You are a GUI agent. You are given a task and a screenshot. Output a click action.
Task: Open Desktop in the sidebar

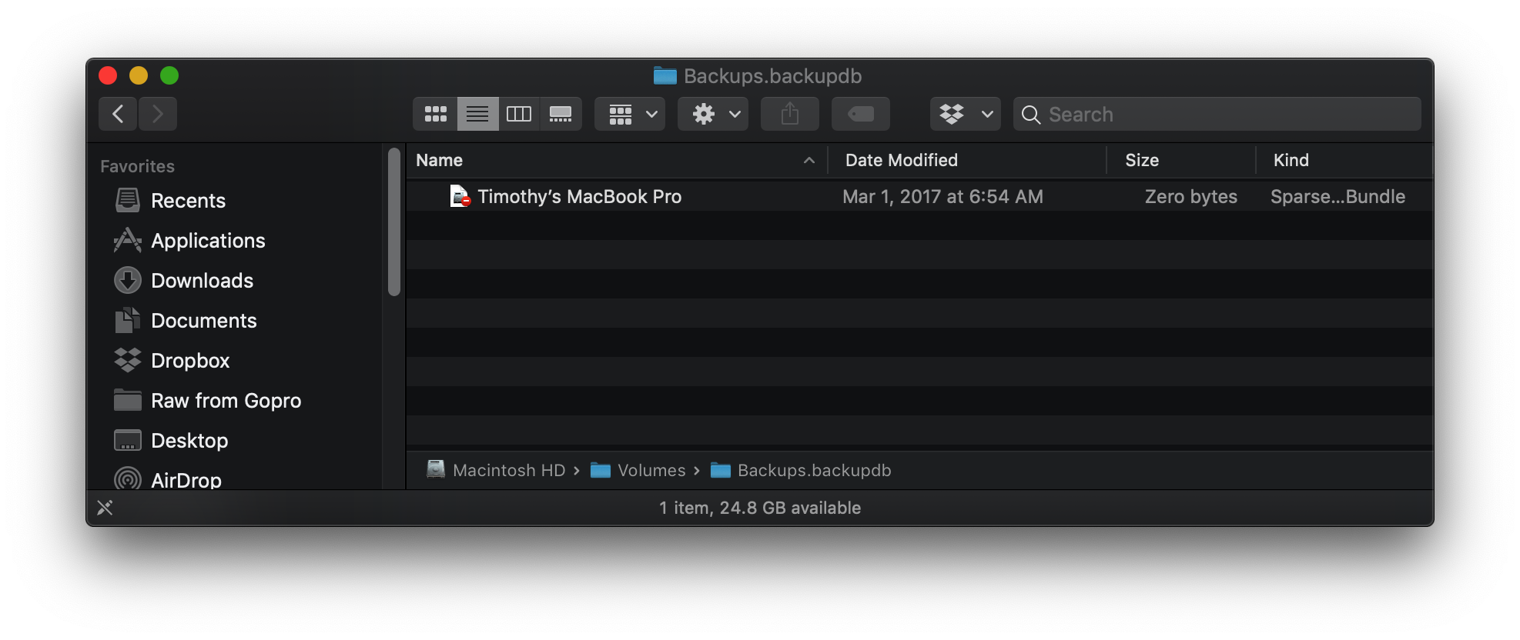pyautogui.click(x=235, y=441)
